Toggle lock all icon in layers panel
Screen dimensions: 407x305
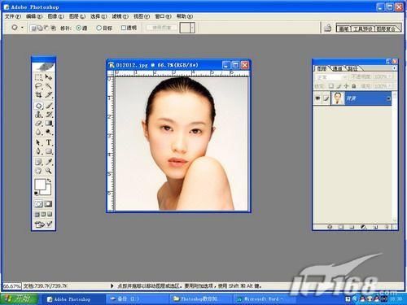tap(354, 86)
